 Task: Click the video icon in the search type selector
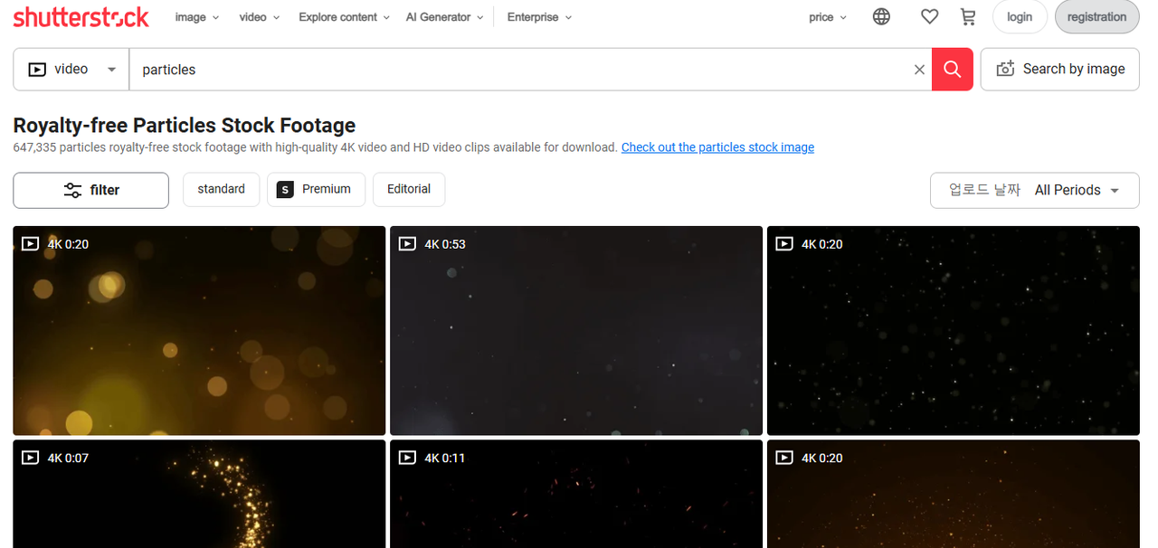(x=37, y=69)
